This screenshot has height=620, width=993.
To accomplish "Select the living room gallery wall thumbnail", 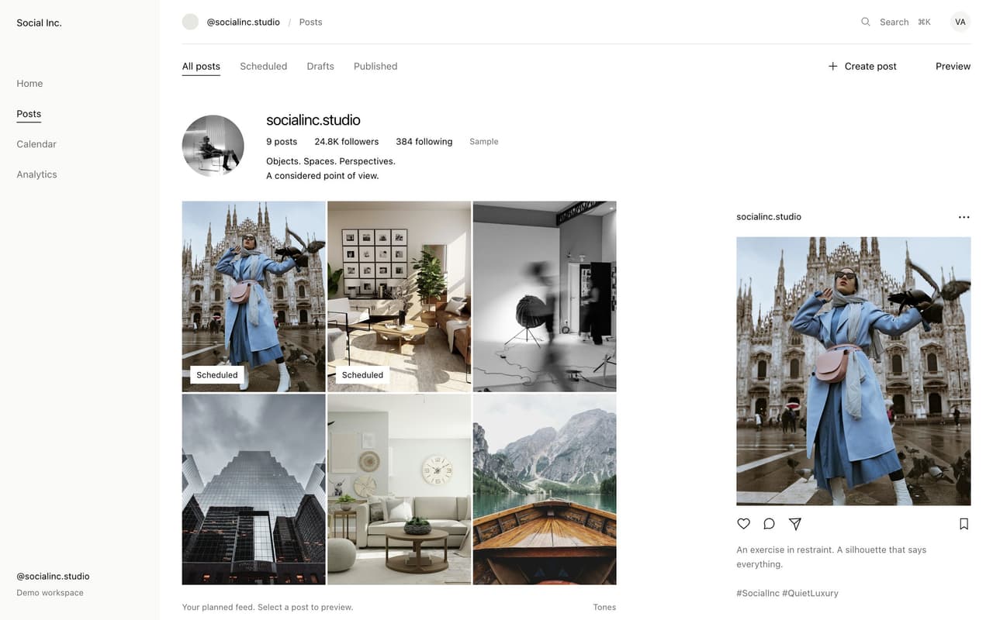I will pos(399,297).
